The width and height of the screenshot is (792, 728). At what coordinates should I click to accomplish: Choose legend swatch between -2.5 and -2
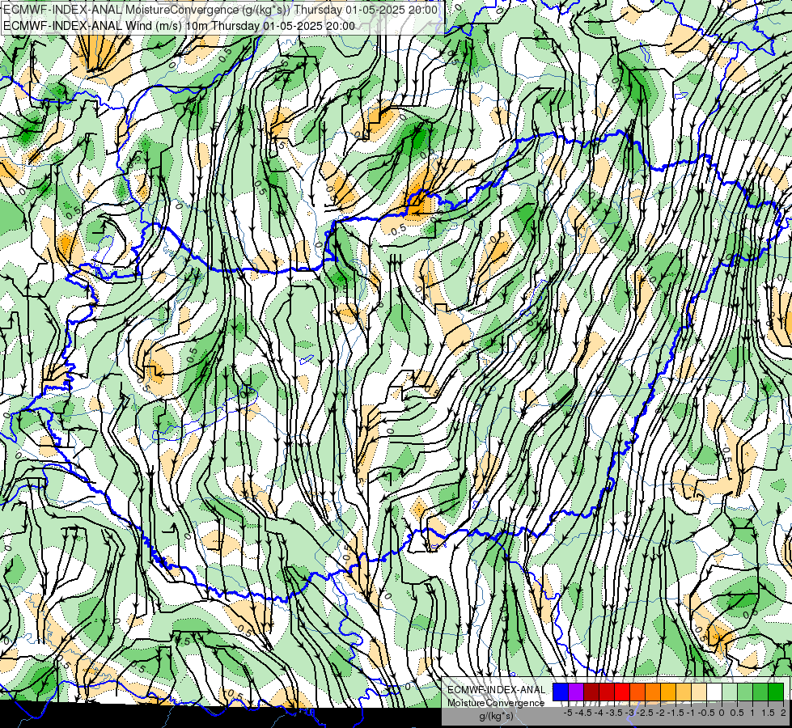pos(653,692)
